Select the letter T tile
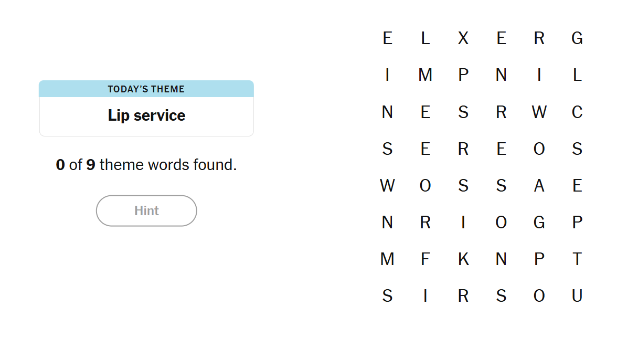This screenshot has height=338, width=638. pos(577,259)
